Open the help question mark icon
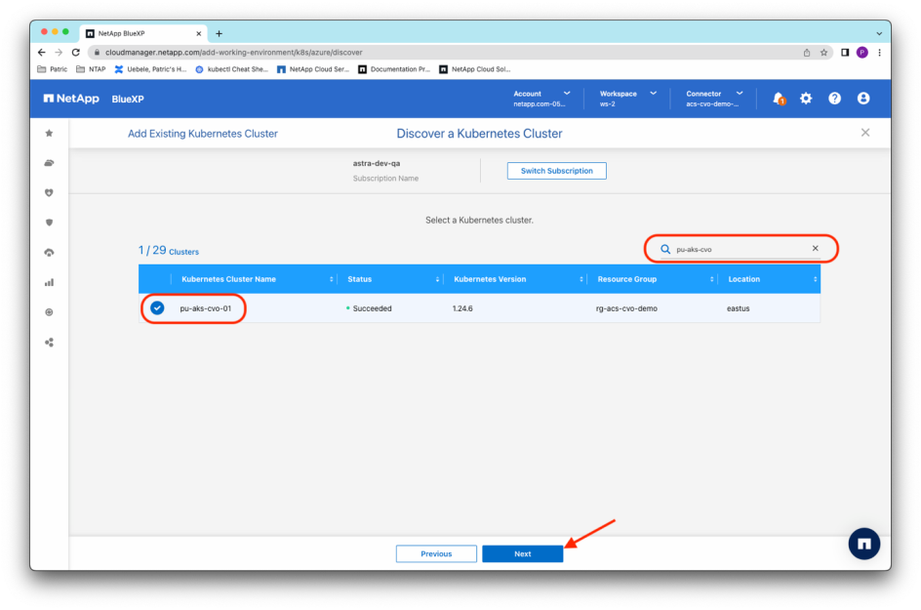 pyautogui.click(x=834, y=99)
